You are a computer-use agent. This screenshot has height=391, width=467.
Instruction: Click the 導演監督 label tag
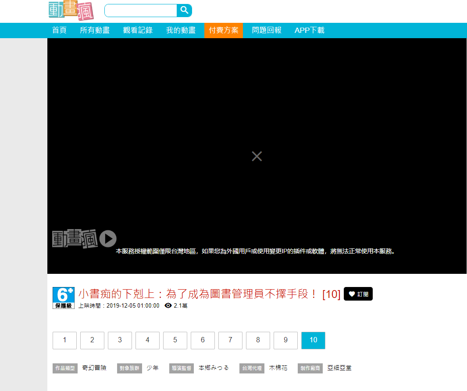pos(182,368)
